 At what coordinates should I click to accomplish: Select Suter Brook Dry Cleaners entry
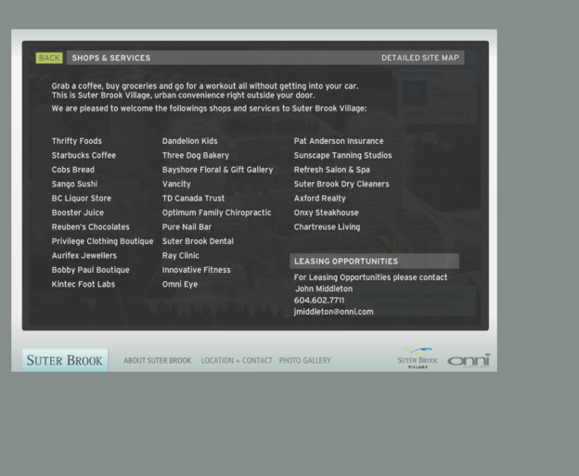(341, 185)
